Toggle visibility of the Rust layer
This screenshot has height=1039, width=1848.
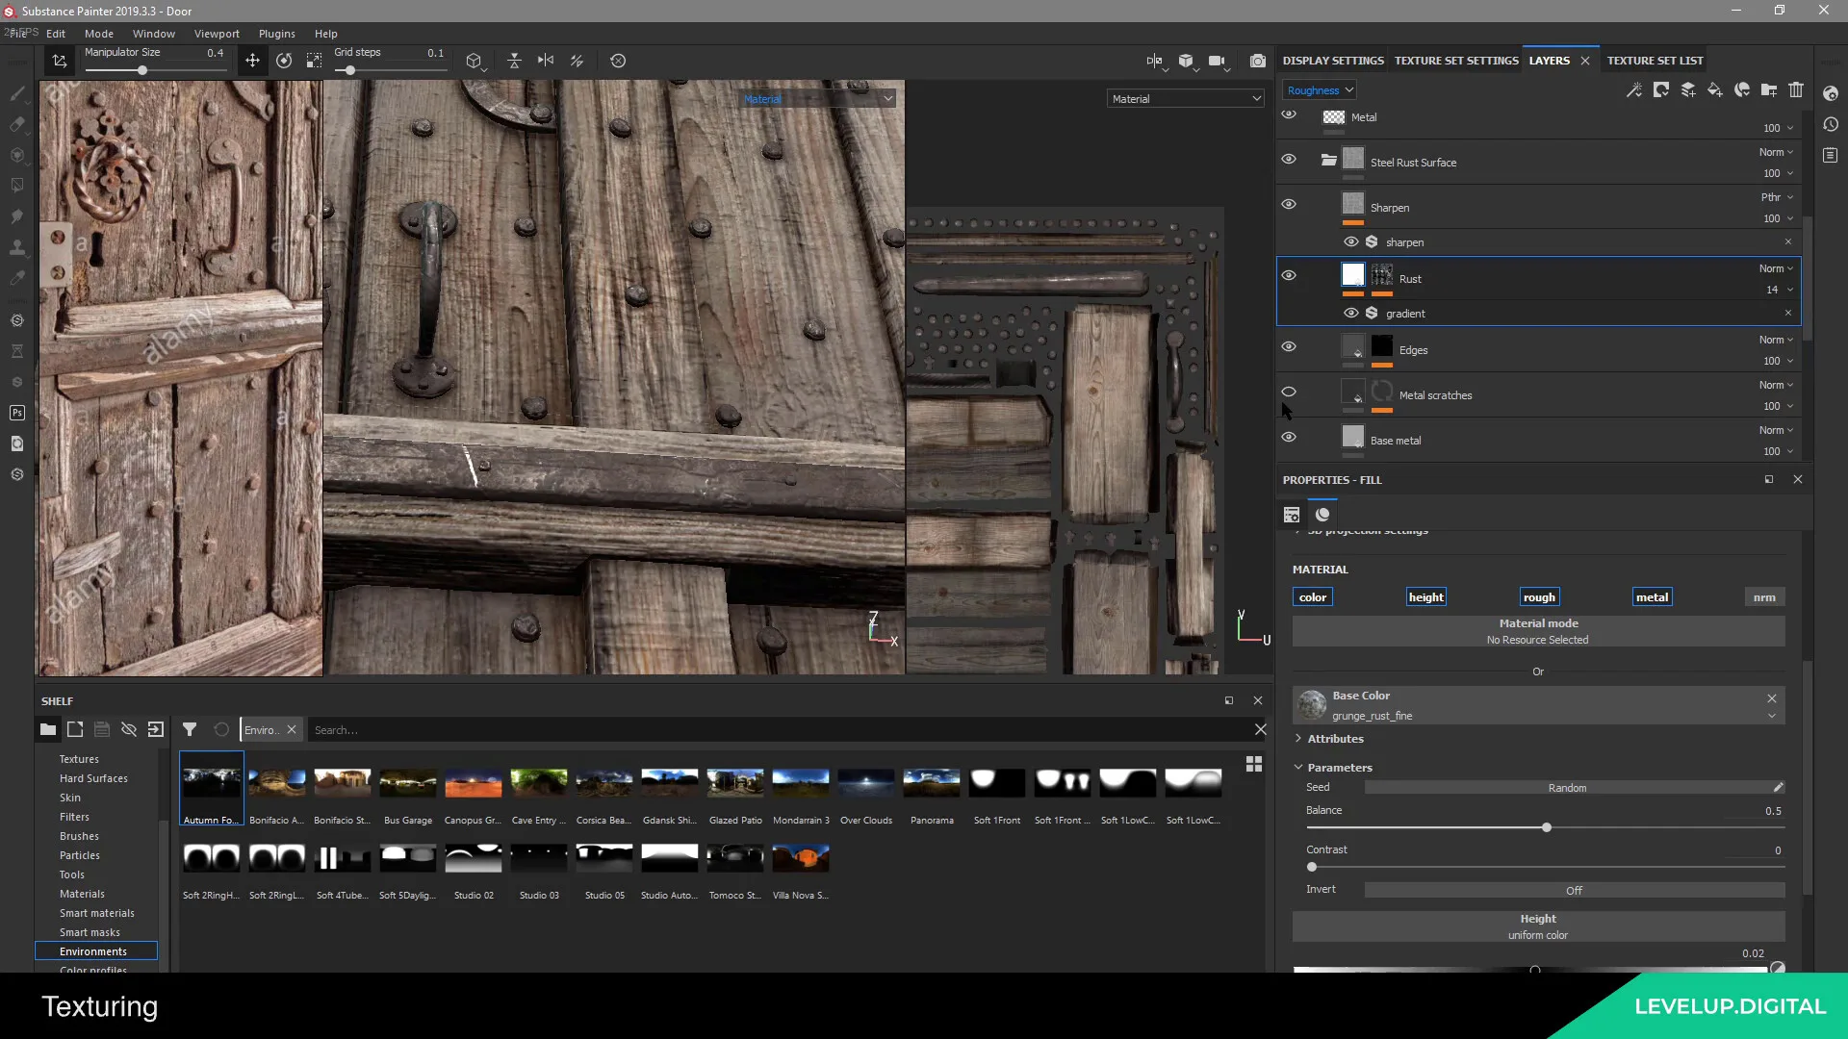tap(1290, 276)
